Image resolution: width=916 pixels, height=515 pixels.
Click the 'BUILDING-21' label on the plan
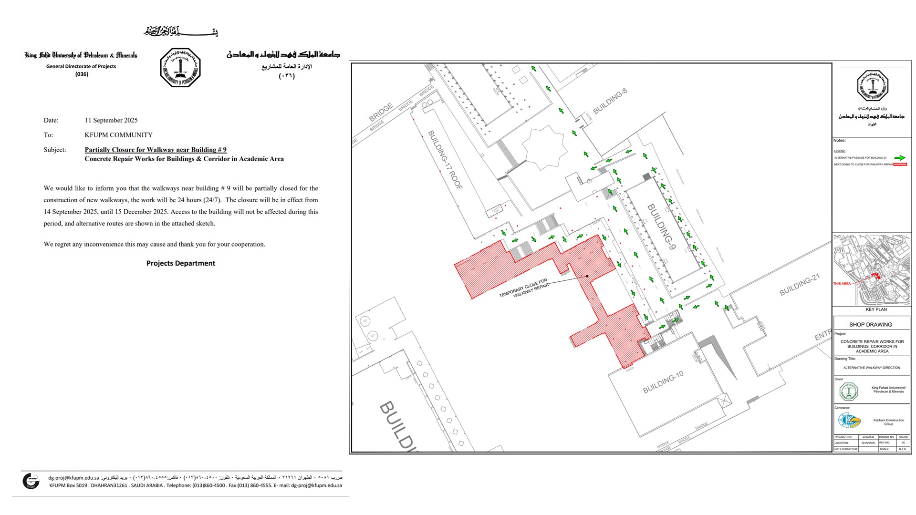pyautogui.click(x=800, y=285)
